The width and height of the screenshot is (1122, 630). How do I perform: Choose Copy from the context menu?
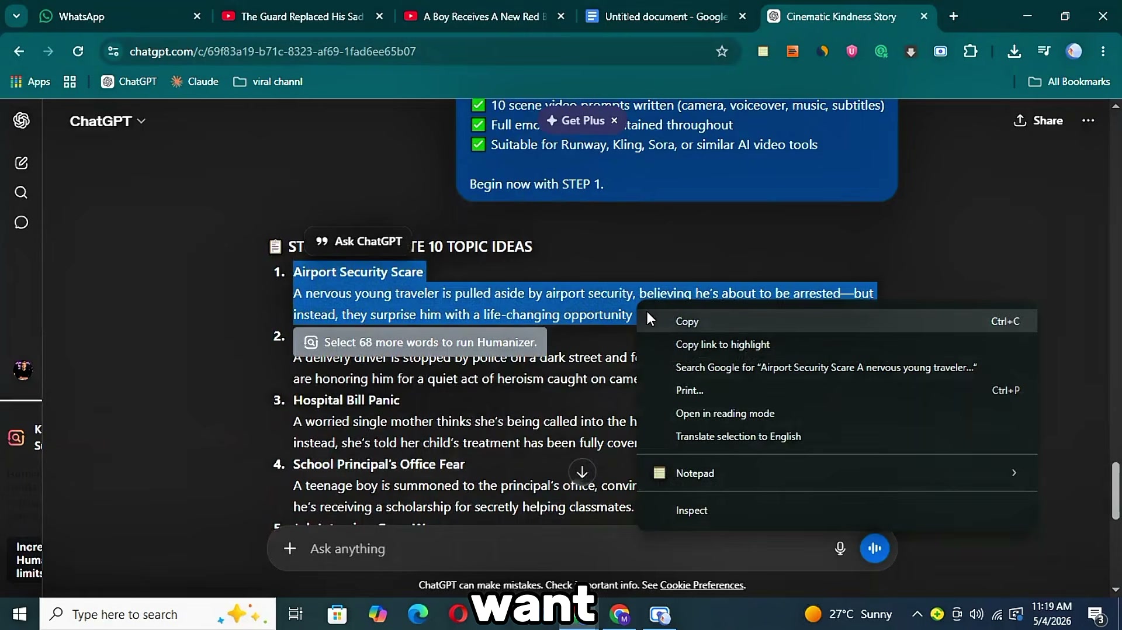[837, 321]
